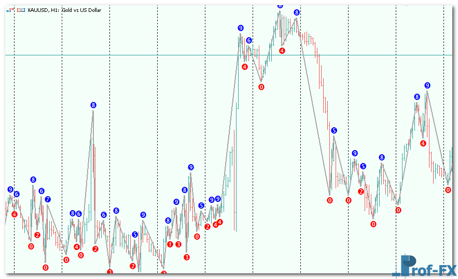Select blue 8 marker atop the tall left spike
The height and width of the screenshot is (279, 458).
click(x=93, y=105)
